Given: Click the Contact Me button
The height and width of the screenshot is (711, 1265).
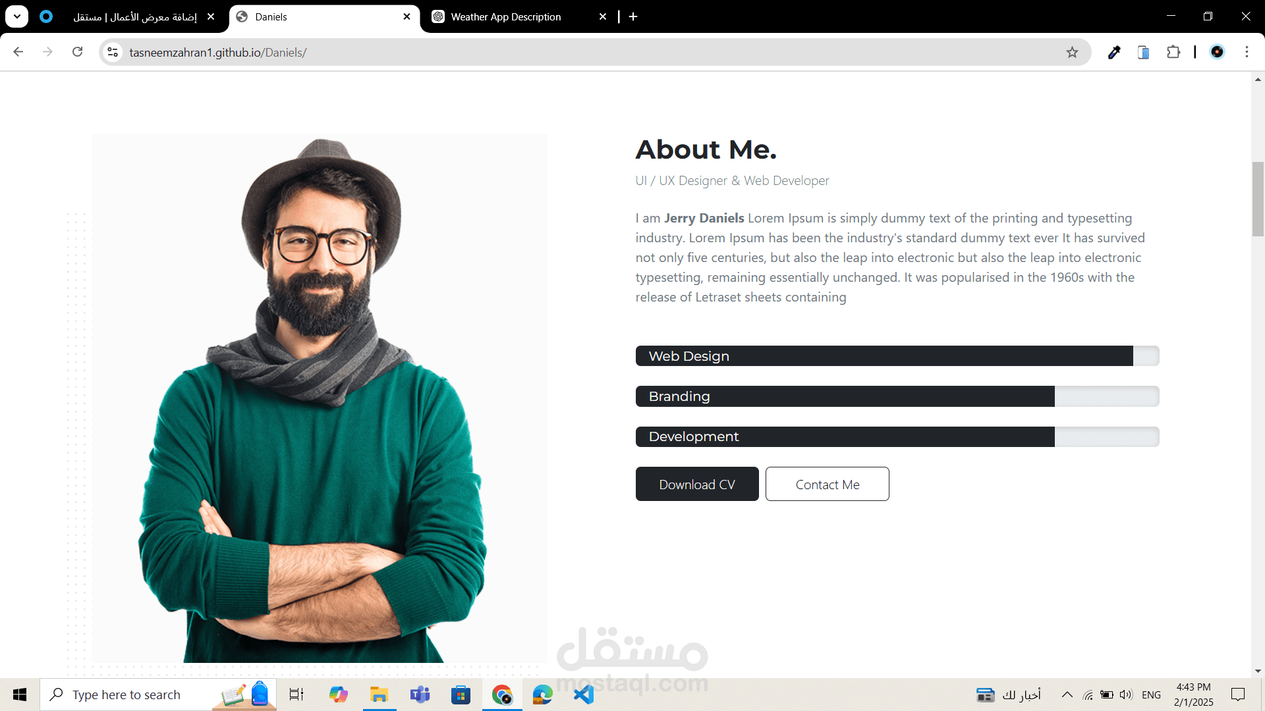Looking at the screenshot, I should pyautogui.click(x=827, y=485).
